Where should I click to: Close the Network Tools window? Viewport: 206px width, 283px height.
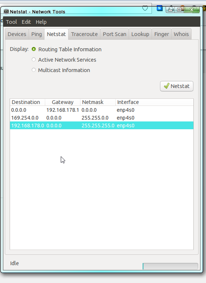192,9
